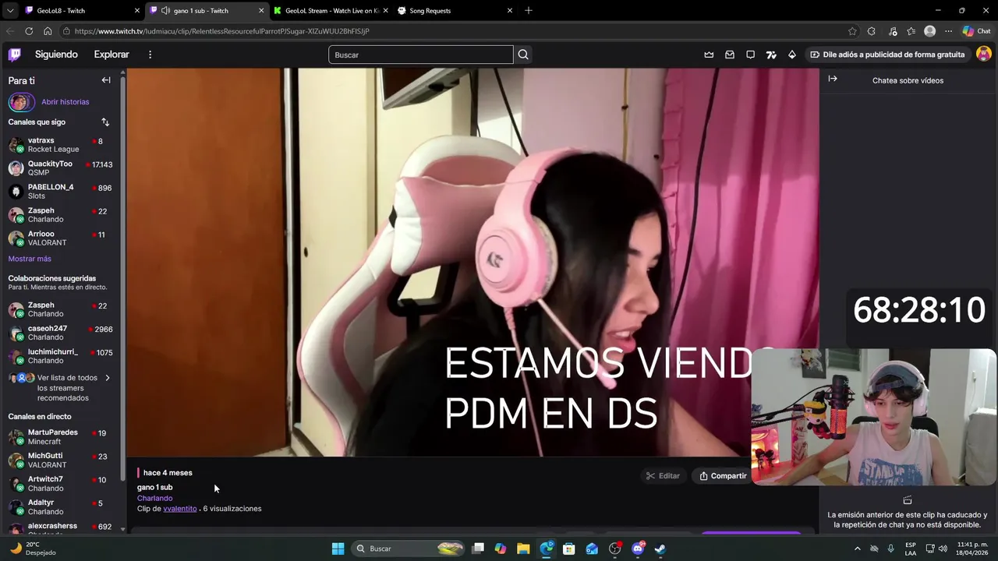The height and width of the screenshot is (561, 998).
Task: Select the gano 1 sub Twitch tab
Action: pos(207,11)
